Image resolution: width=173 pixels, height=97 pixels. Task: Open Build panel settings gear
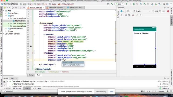[165, 78]
